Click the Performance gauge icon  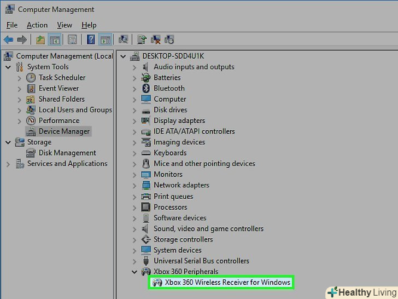31,120
